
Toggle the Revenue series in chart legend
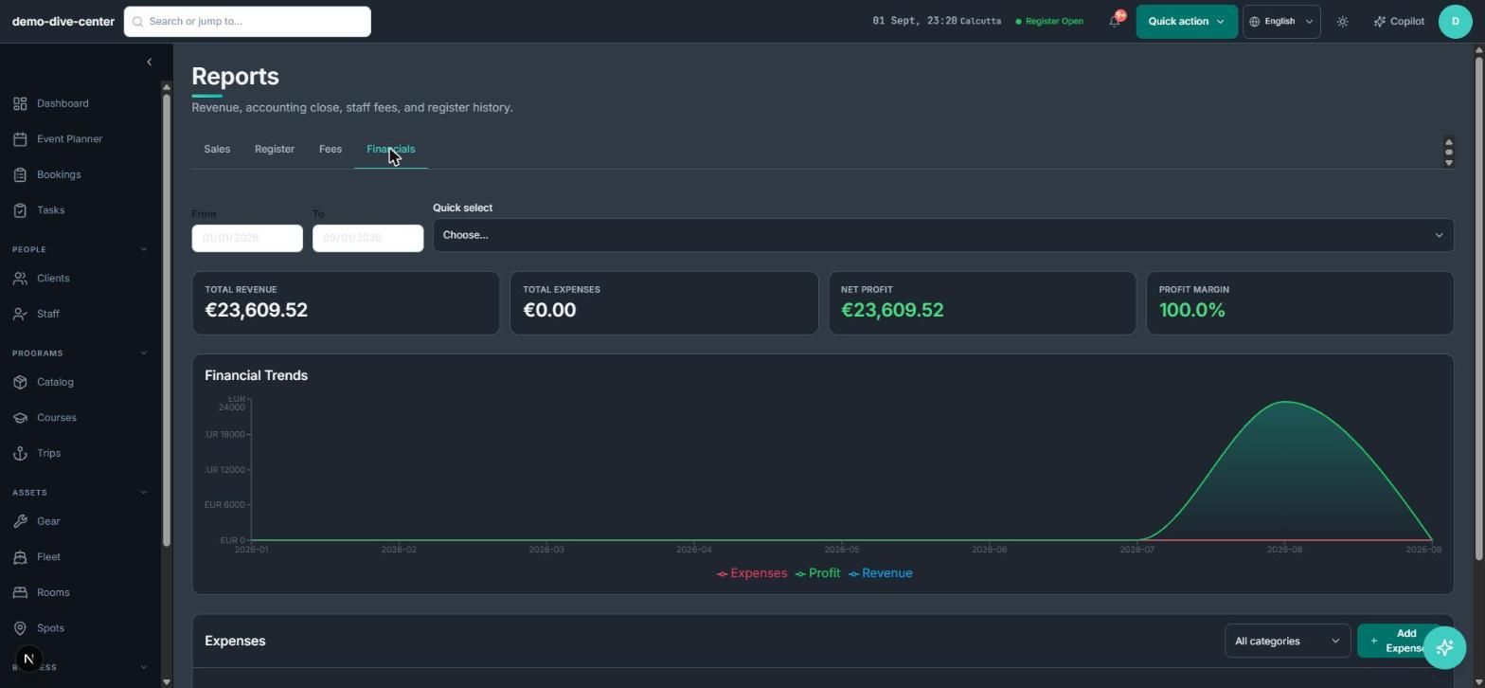coord(880,573)
